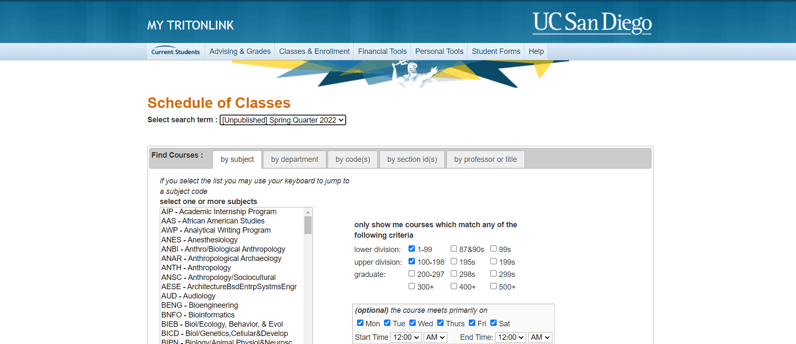Open the Classes & Enrollment menu
796x344 pixels.
[314, 51]
